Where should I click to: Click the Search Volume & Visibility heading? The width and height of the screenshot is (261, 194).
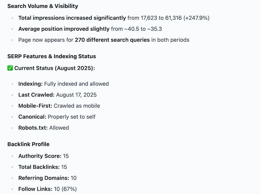click(43, 6)
